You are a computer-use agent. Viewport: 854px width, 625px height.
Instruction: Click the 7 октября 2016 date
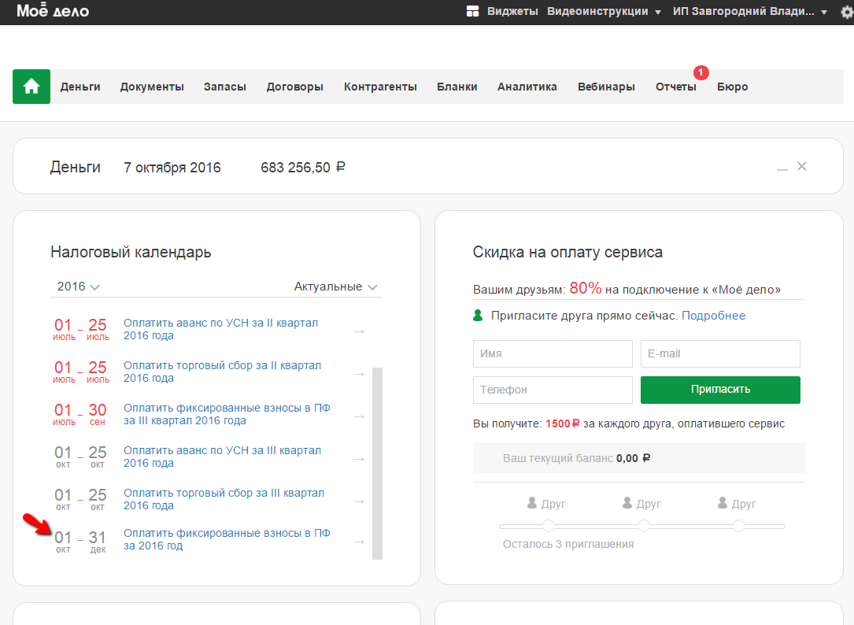pos(172,168)
